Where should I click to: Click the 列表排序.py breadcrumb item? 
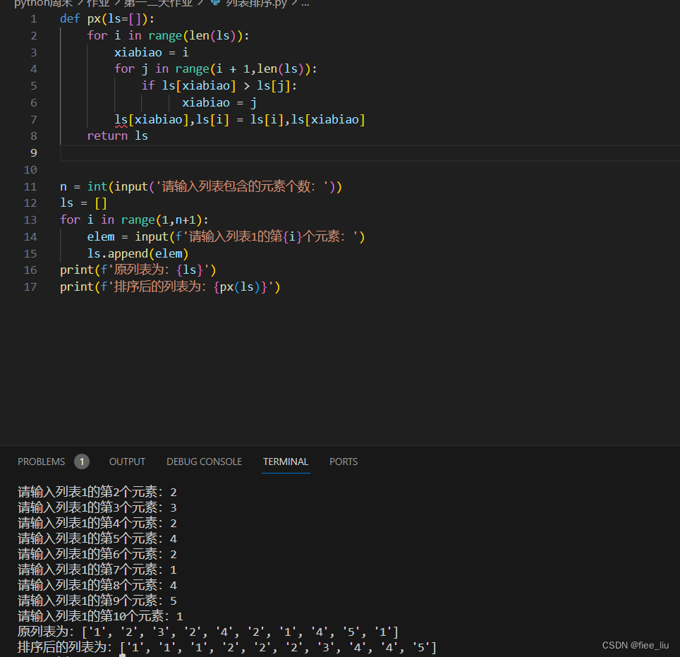pyautogui.click(x=256, y=4)
